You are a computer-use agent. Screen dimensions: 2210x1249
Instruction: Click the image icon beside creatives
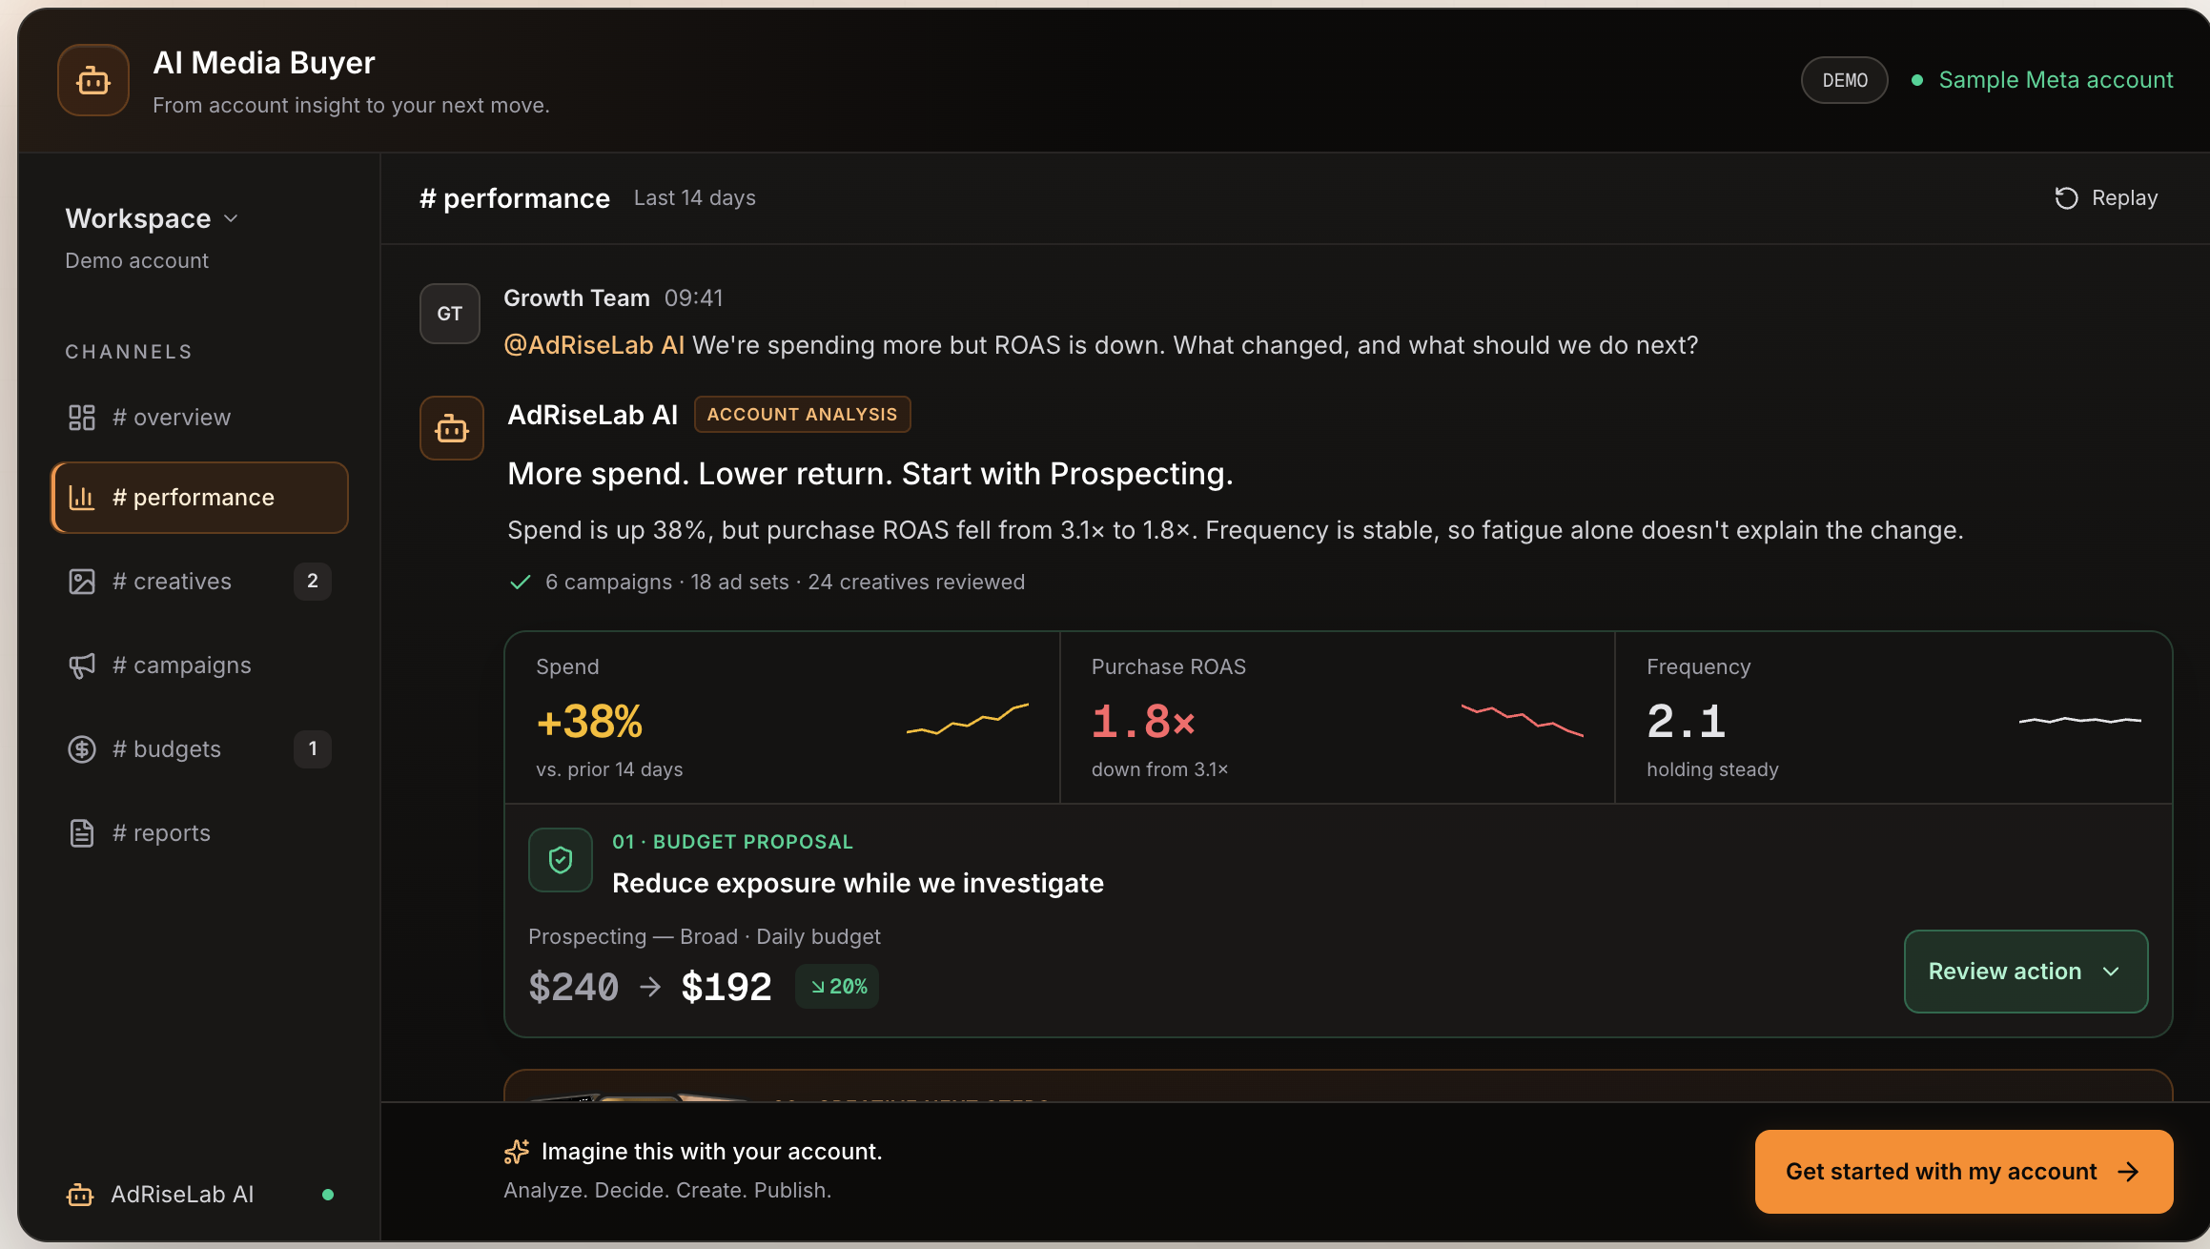[x=82, y=582]
